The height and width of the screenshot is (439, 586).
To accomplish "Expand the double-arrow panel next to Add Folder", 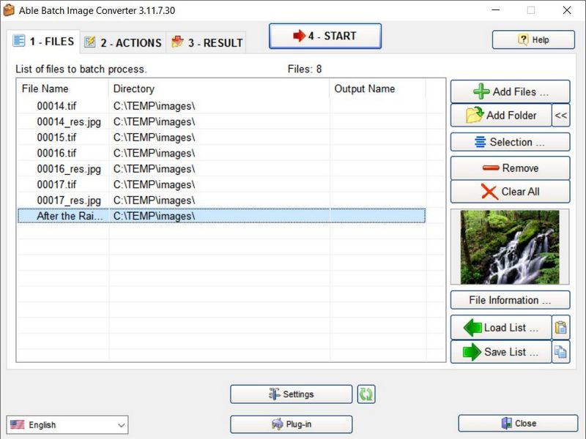I will click(x=561, y=115).
